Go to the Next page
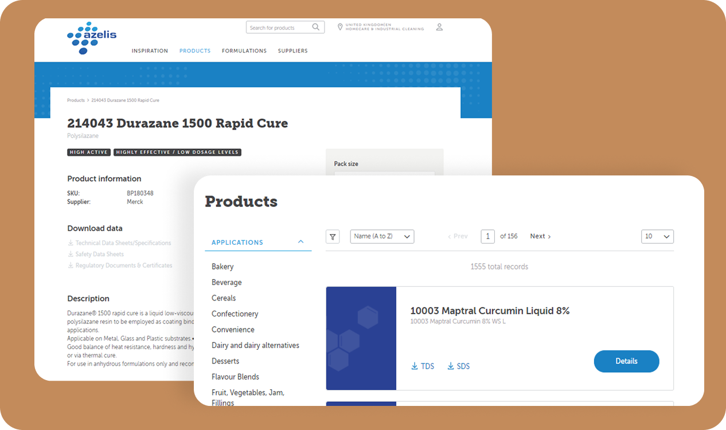 [x=540, y=236]
